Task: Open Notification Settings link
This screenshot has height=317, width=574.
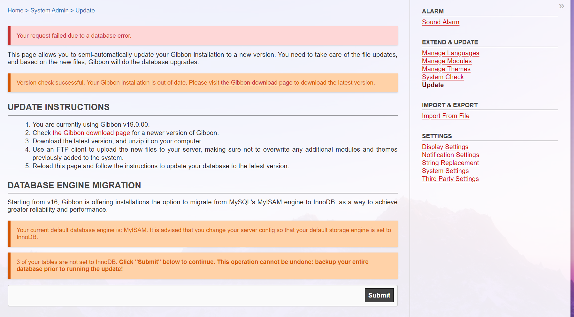Action: [450, 155]
